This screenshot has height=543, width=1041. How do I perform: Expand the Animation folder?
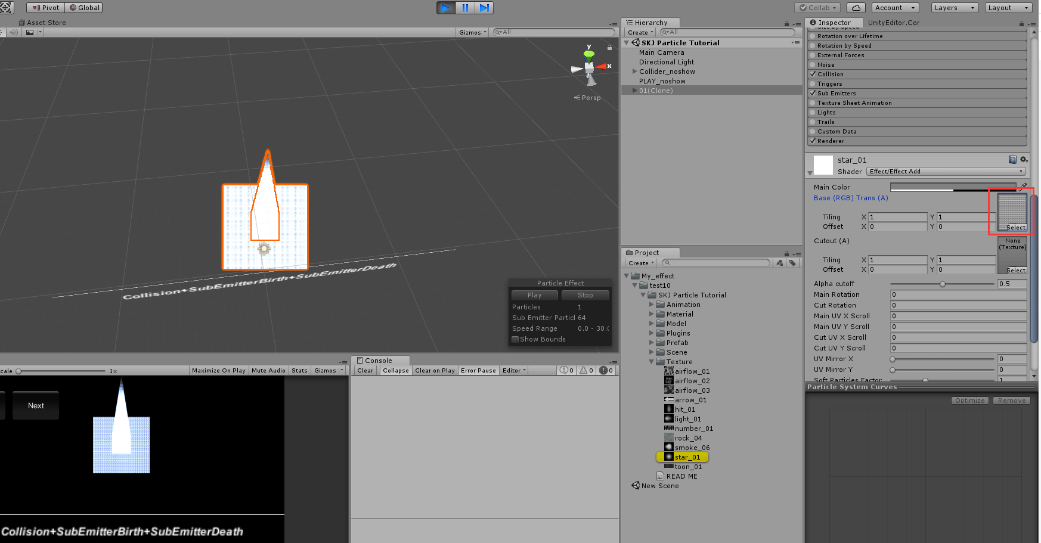652,305
